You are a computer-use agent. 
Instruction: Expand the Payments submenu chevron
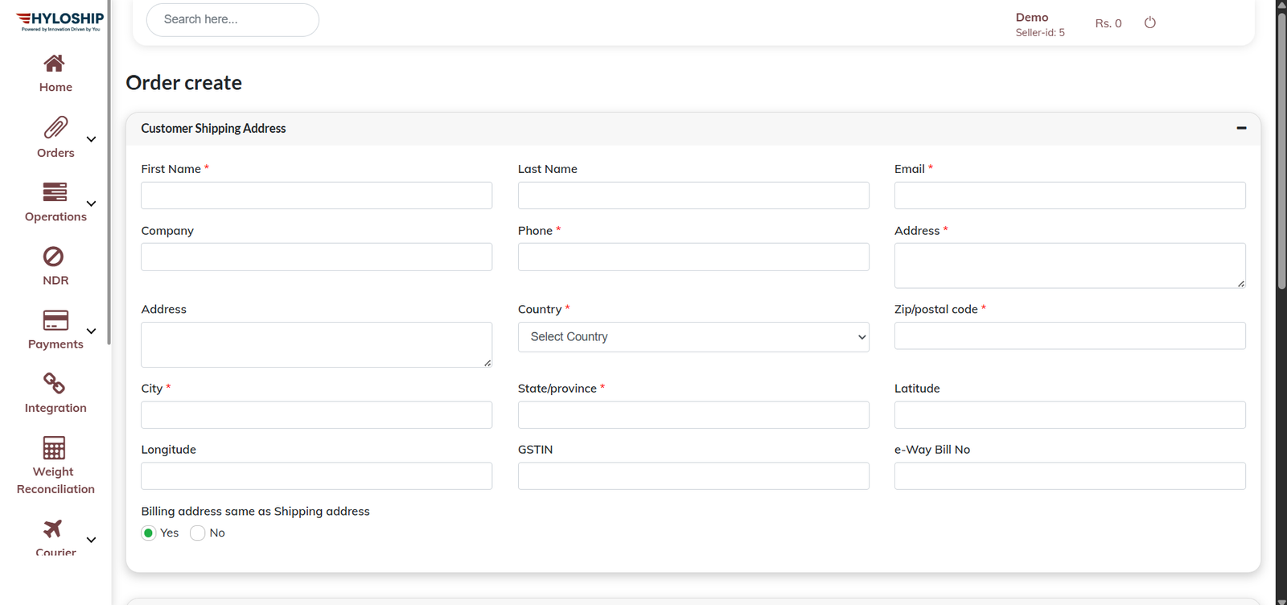point(92,331)
